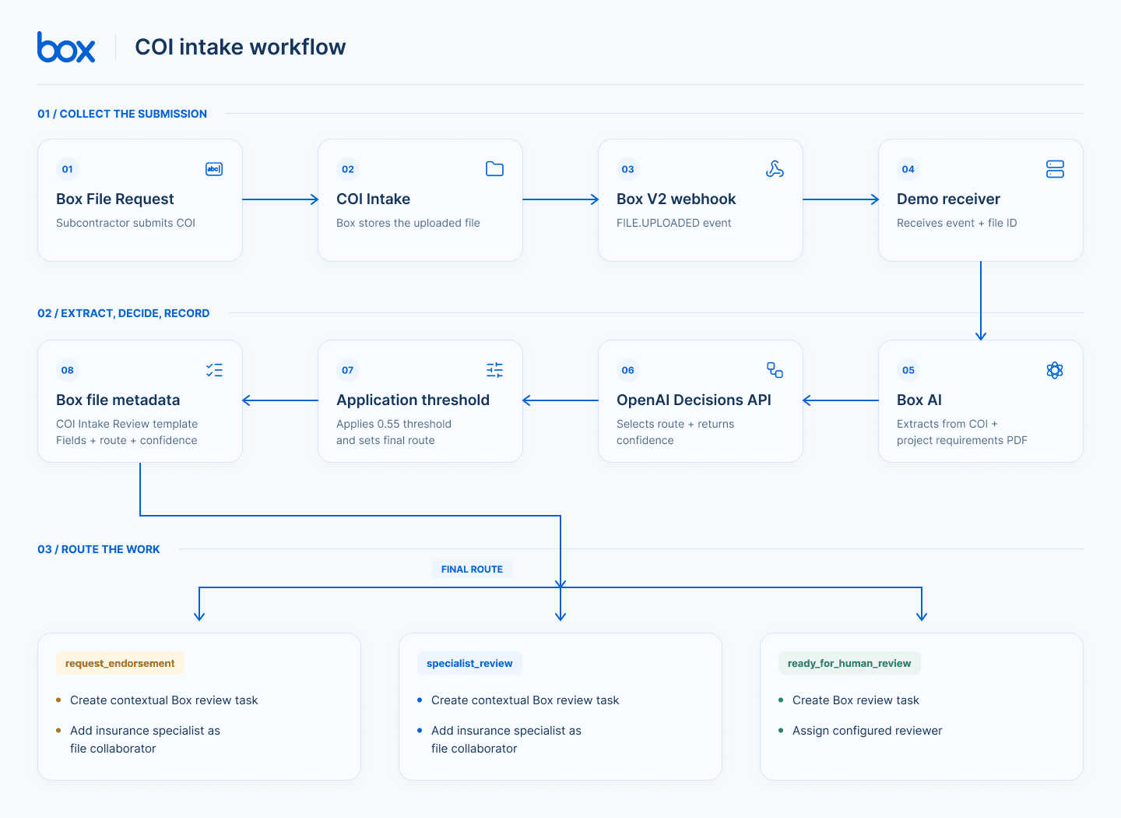This screenshot has width=1121, height=818.
Task: Select the server icon on Demo receiver card
Action: click(x=1055, y=169)
